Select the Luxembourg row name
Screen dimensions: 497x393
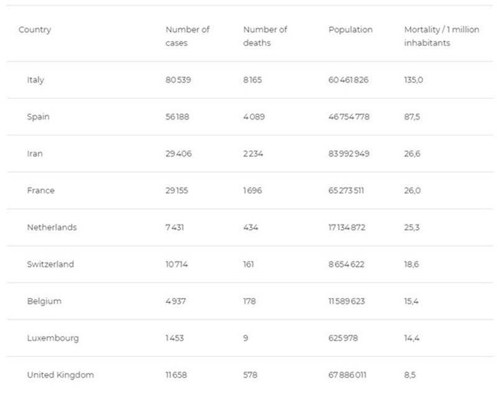point(52,338)
